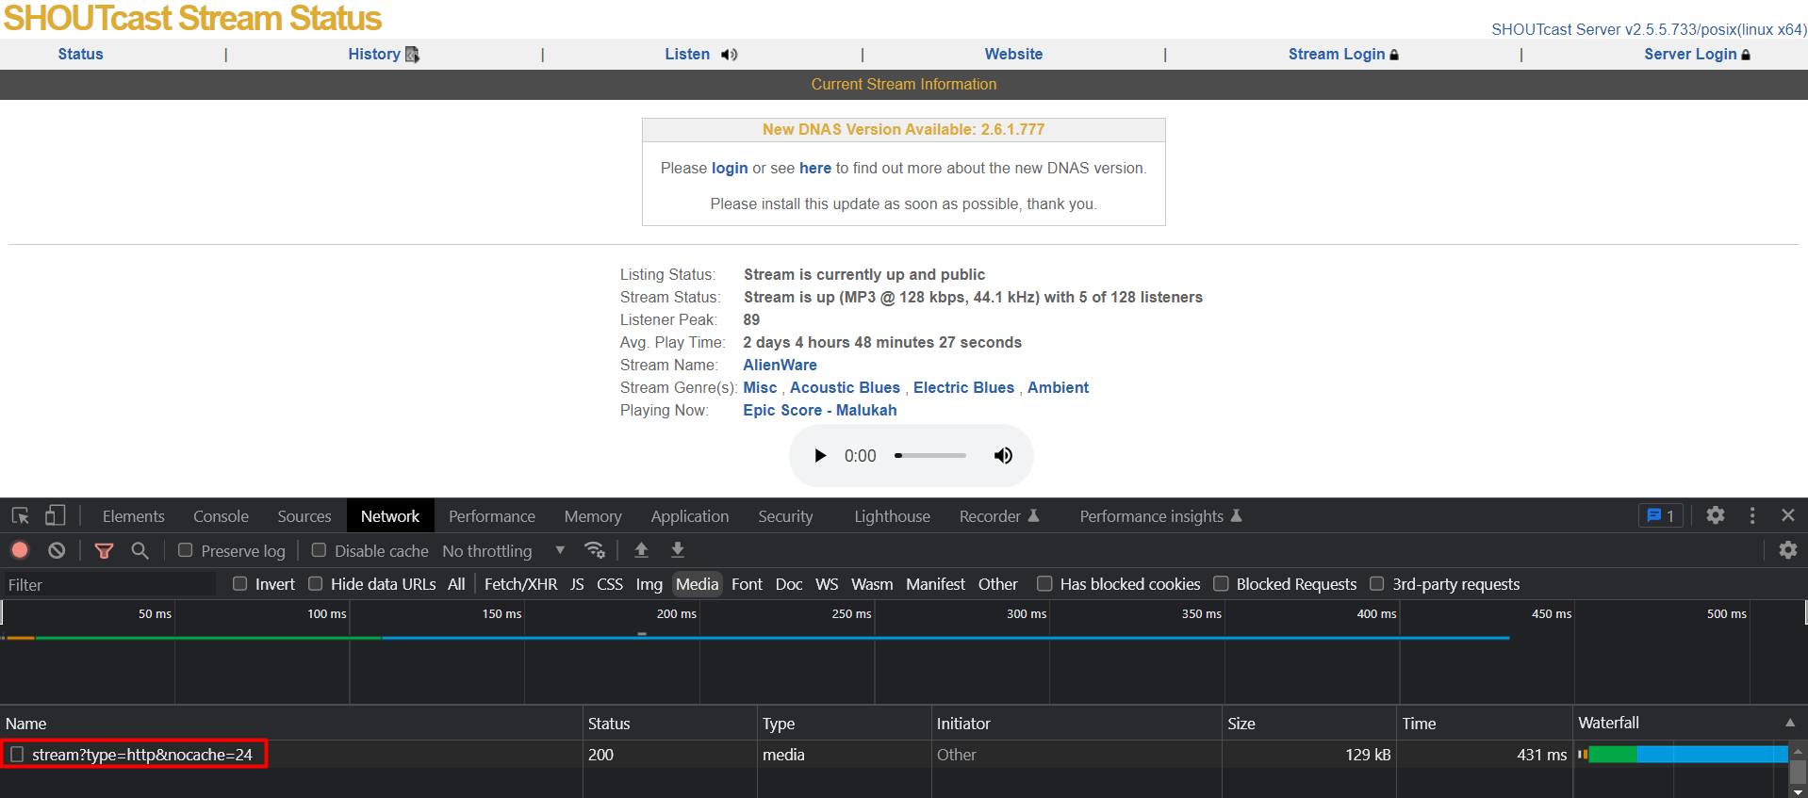Switch to the Elements tab
This screenshot has height=798, width=1808.
coord(133,516)
